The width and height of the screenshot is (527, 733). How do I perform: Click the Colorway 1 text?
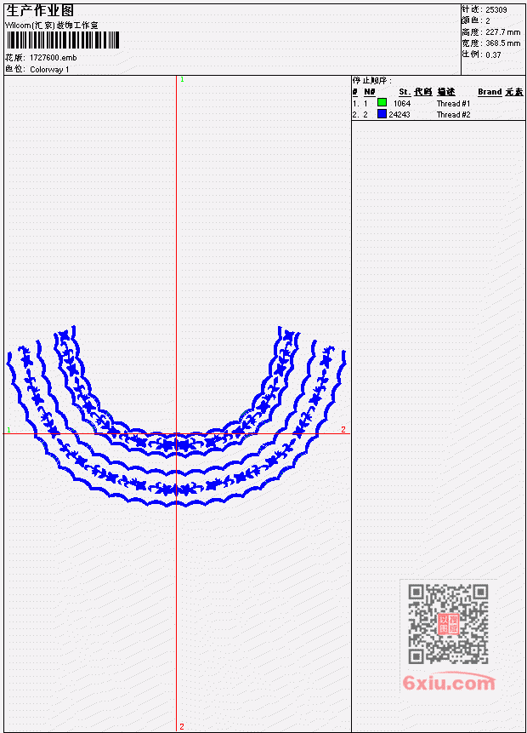coord(49,69)
